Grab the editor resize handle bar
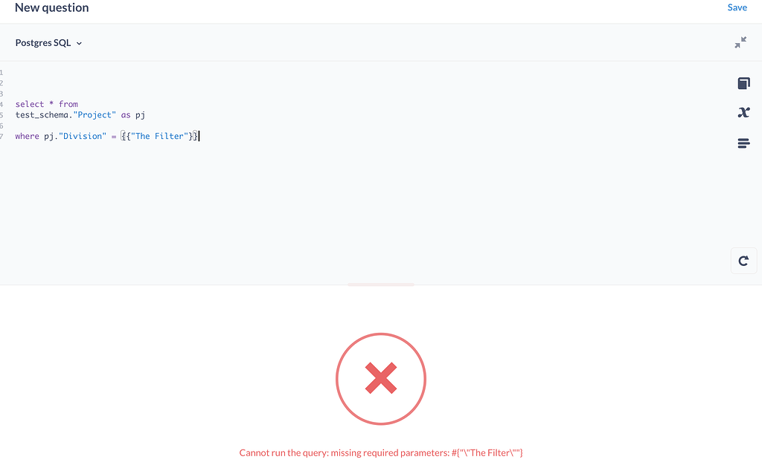Viewport: 762px width, 474px height. pos(381,285)
